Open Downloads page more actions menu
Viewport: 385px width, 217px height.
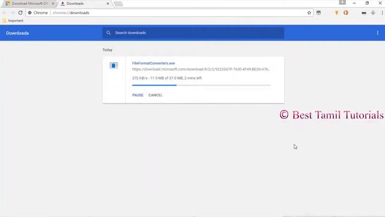coord(378,33)
